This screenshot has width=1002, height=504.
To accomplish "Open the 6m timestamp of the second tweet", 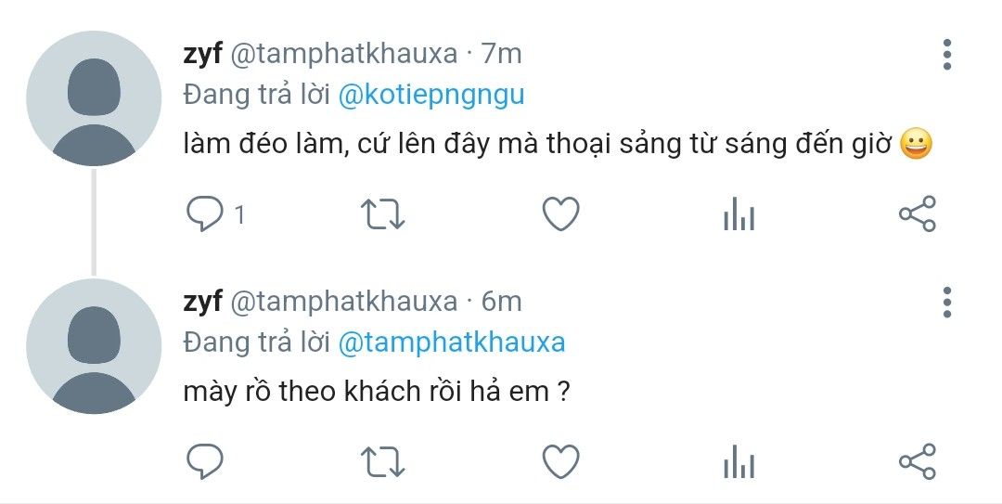I will coord(502,302).
